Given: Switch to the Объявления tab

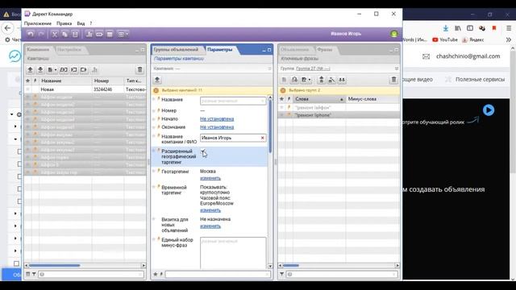Looking at the screenshot, I should tap(294, 50).
